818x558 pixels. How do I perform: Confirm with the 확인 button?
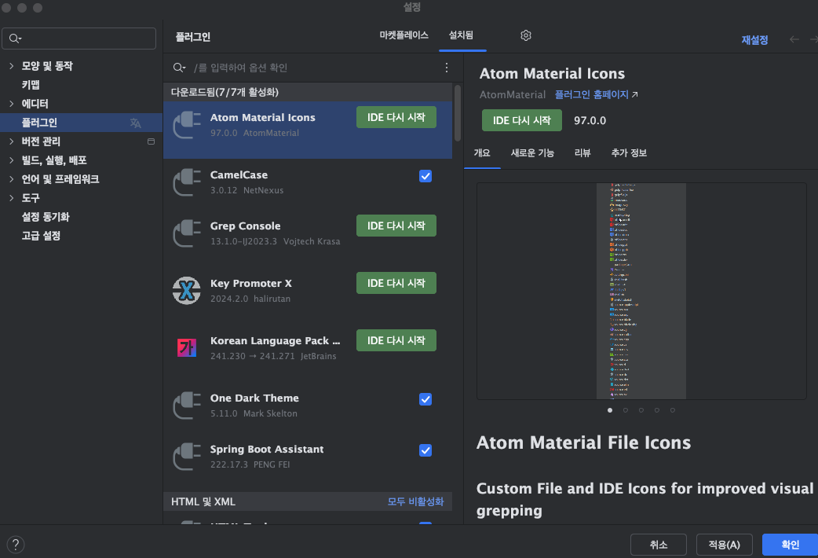[x=790, y=545]
